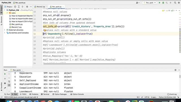Screen dimensions: 181x102
Task: Click Select Opened File target icon
Action: [x=15, y=7]
